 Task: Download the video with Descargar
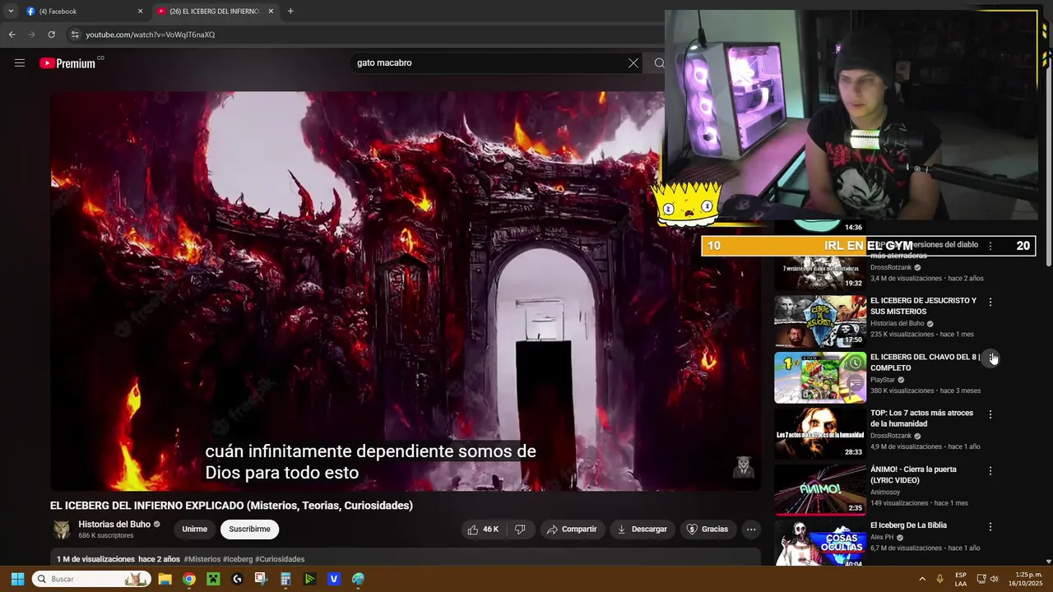[x=642, y=530]
